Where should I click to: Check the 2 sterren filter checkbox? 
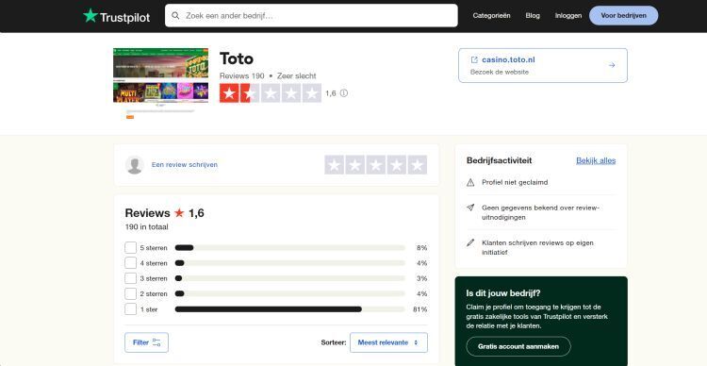tap(131, 293)
